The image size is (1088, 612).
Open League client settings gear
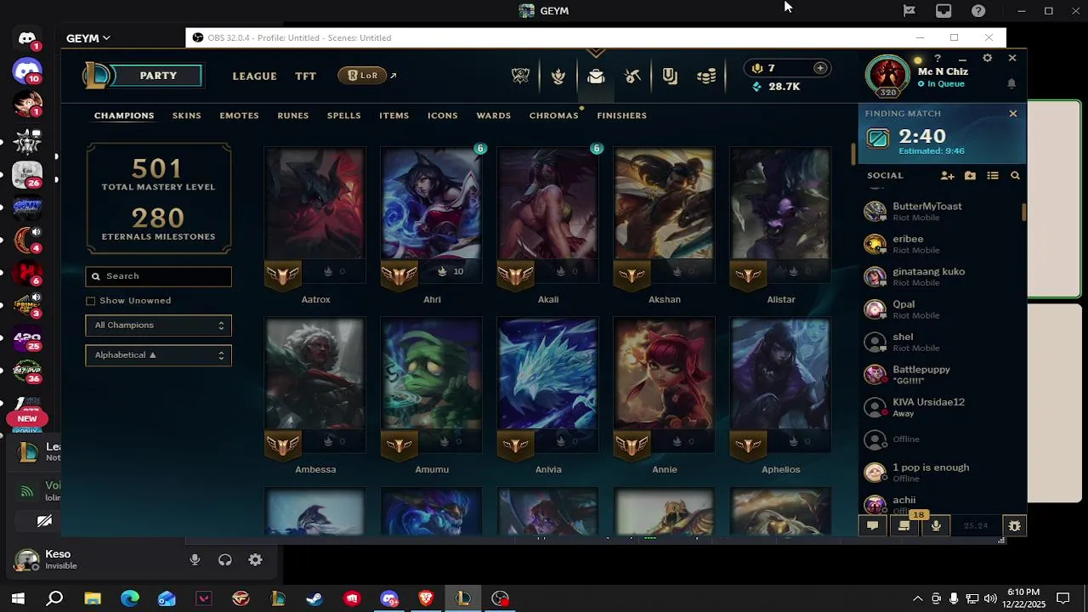(x=987, y=58)
